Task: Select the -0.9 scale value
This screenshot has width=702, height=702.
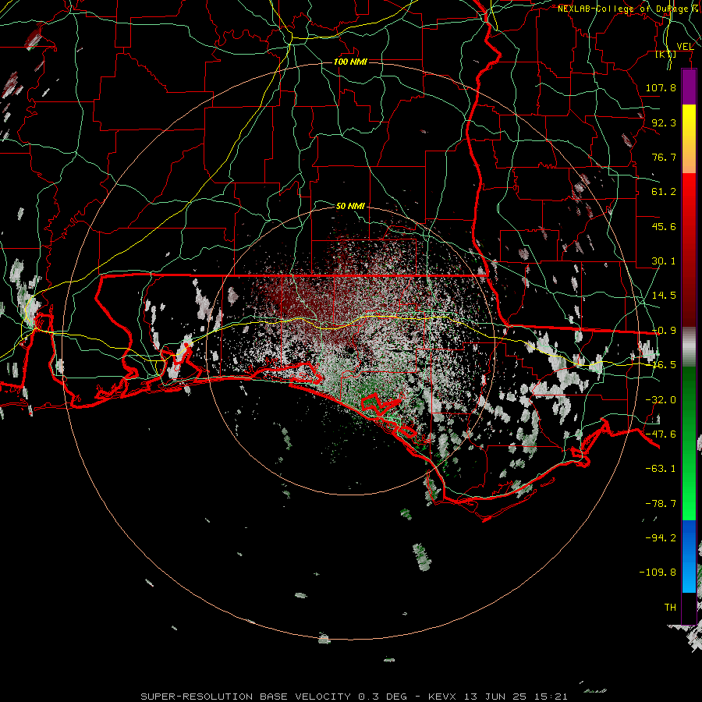Action: [664, 331]
